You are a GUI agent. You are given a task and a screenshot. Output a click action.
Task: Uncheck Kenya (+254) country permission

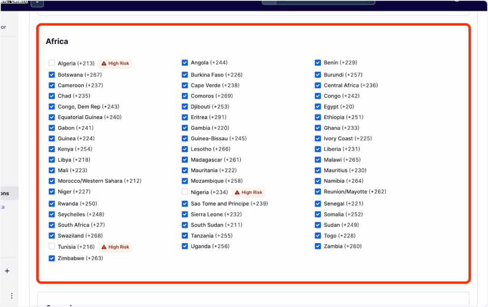pos(51,149)
